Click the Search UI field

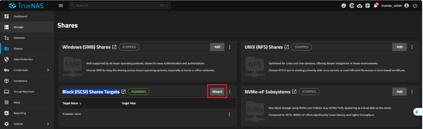pos(120,6)
